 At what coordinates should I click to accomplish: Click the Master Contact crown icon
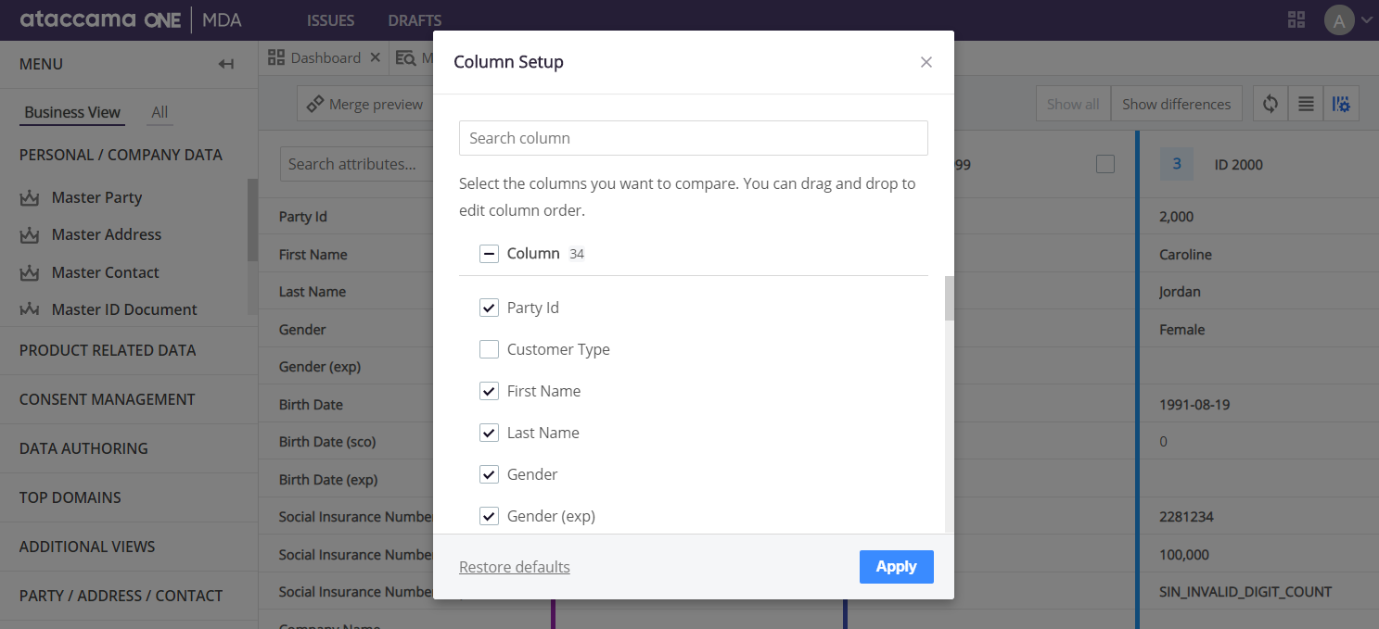pyautogui.click(x=30, y=273)
